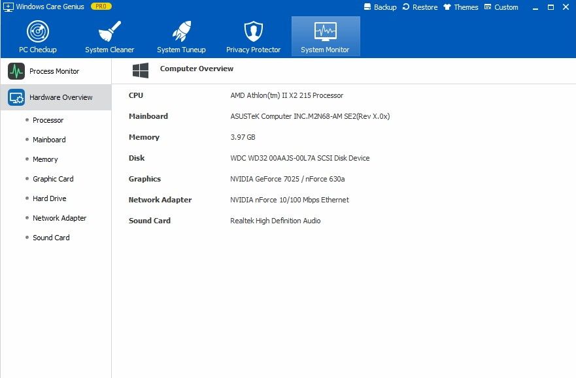Open Graphic Card details in sidebar
The width and height of the screenshot is (576, 378).
[53, 179]
